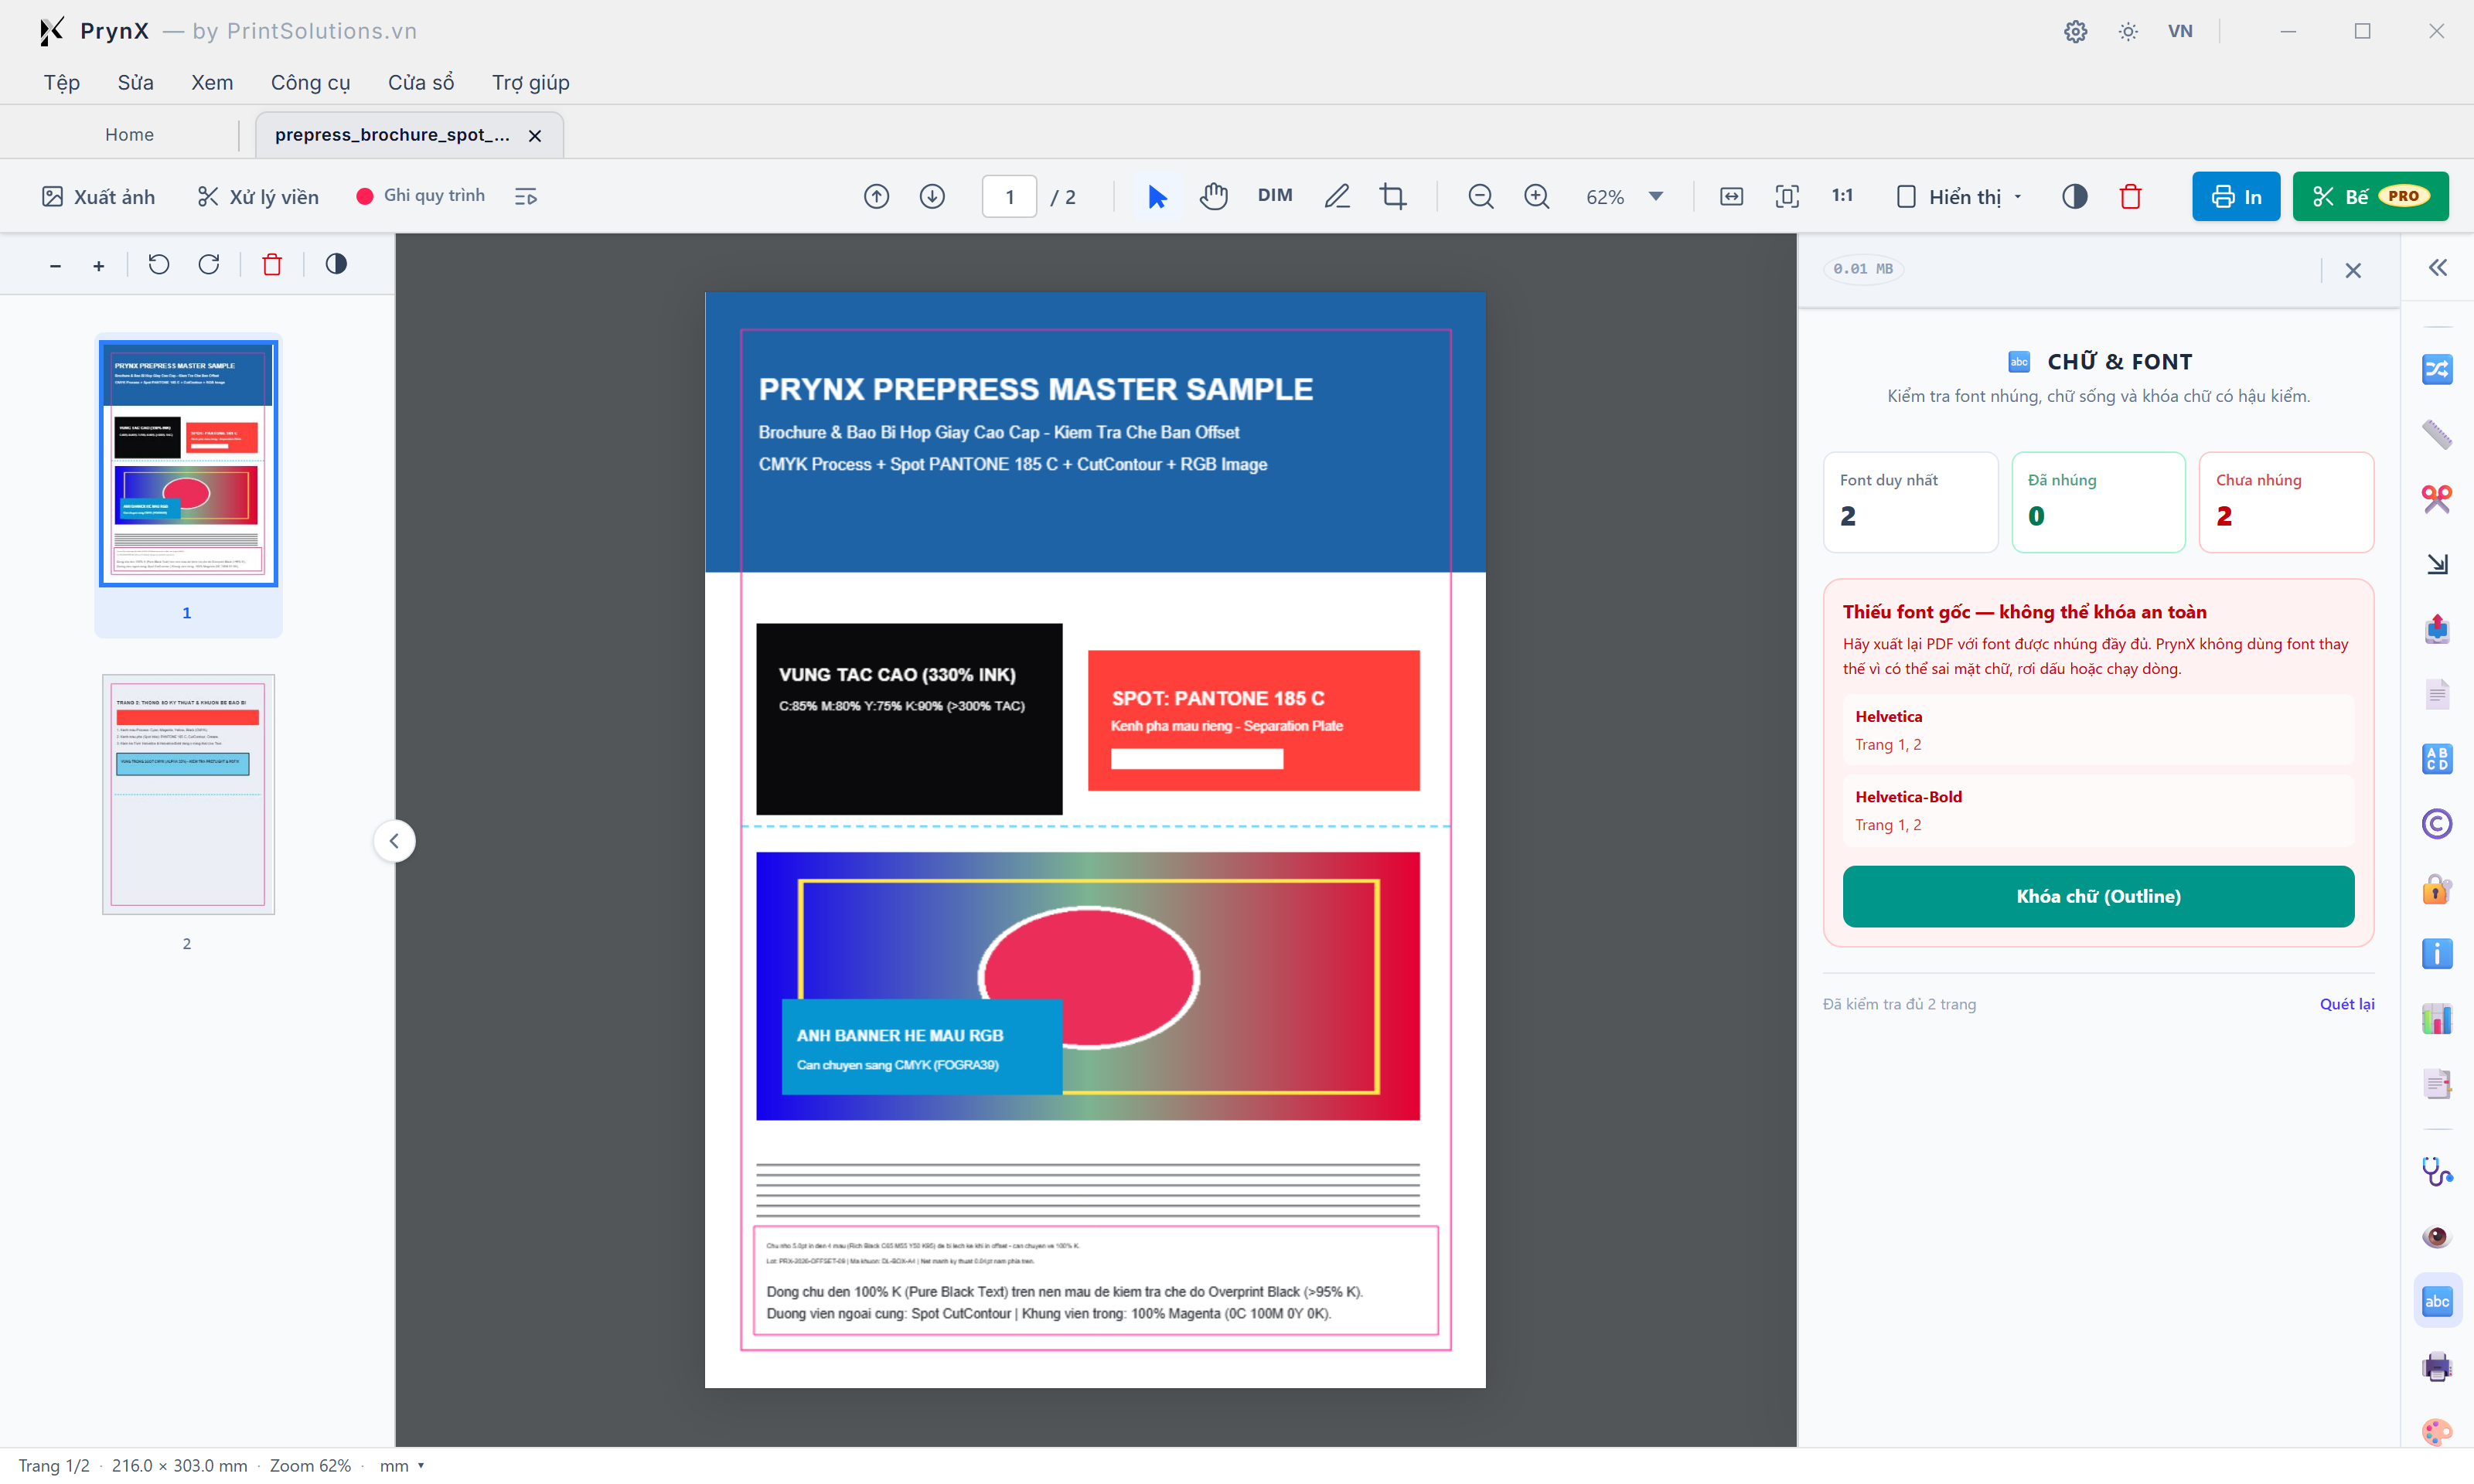Select the DIM dimension tool
Viewport: 2474px width, 1484px height.
(1275, 196)
